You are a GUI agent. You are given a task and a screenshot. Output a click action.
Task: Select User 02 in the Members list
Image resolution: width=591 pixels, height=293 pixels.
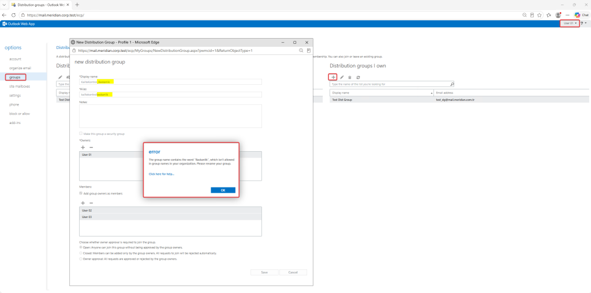point(170,210)
